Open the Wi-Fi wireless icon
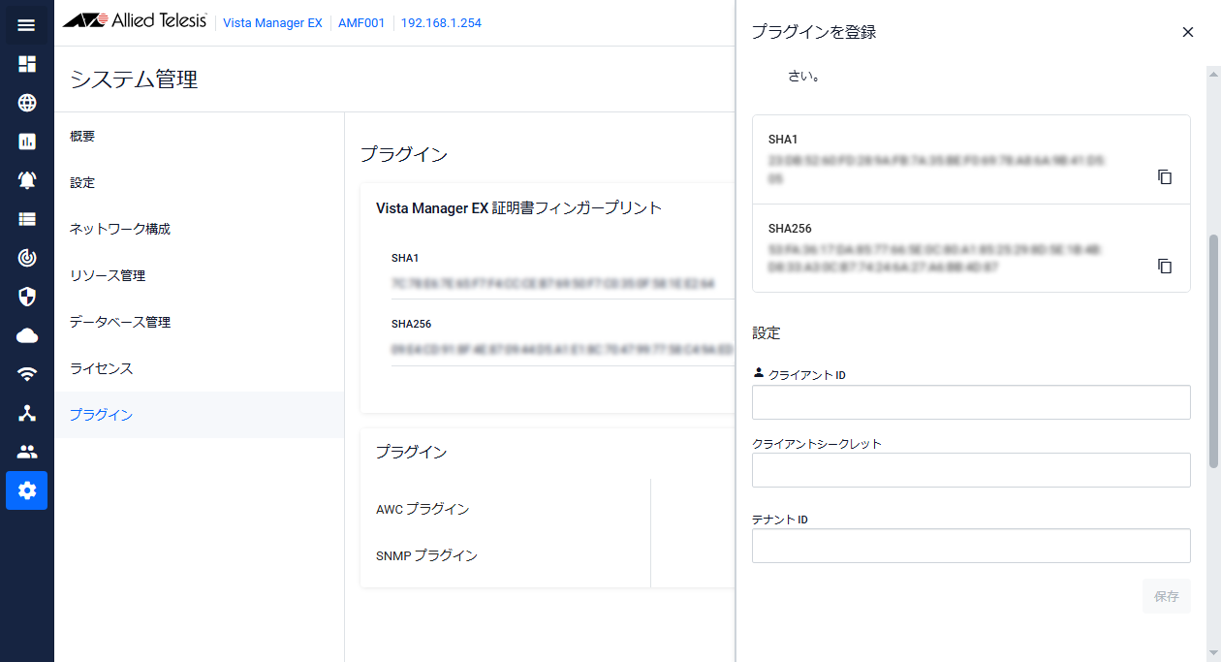Screen dimensions: 1221x662 [x=26, y=374]
